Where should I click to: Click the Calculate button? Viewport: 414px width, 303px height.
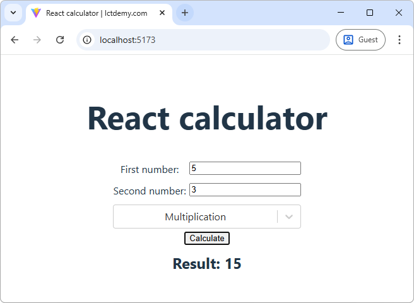pos(207,238)
